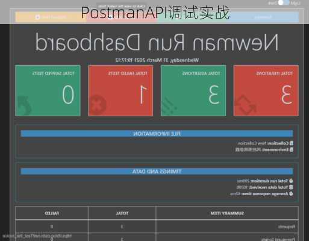
Task: Click the Failed column header
Action: 52,213
